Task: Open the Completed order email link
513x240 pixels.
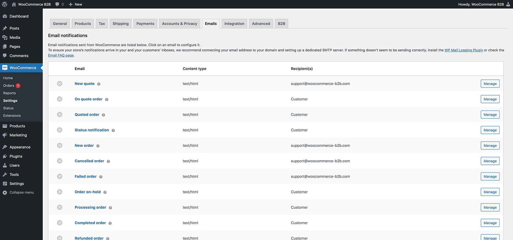Action: [90, 223]
